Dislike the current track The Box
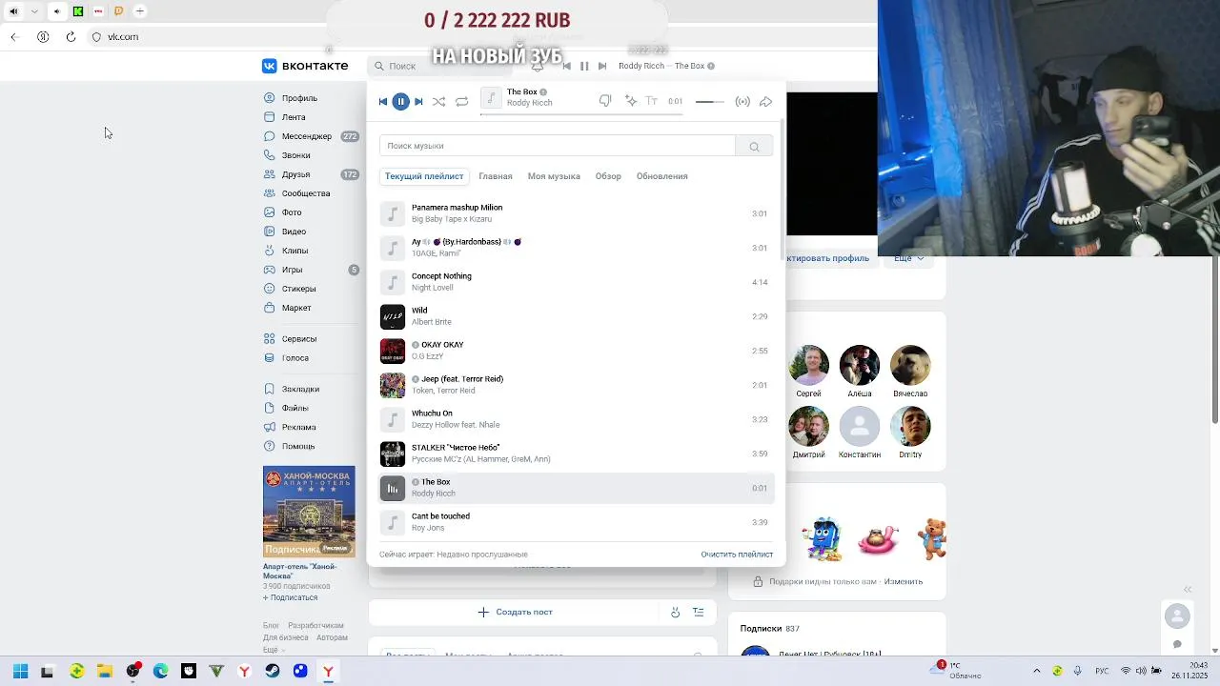 click(605, 101)
